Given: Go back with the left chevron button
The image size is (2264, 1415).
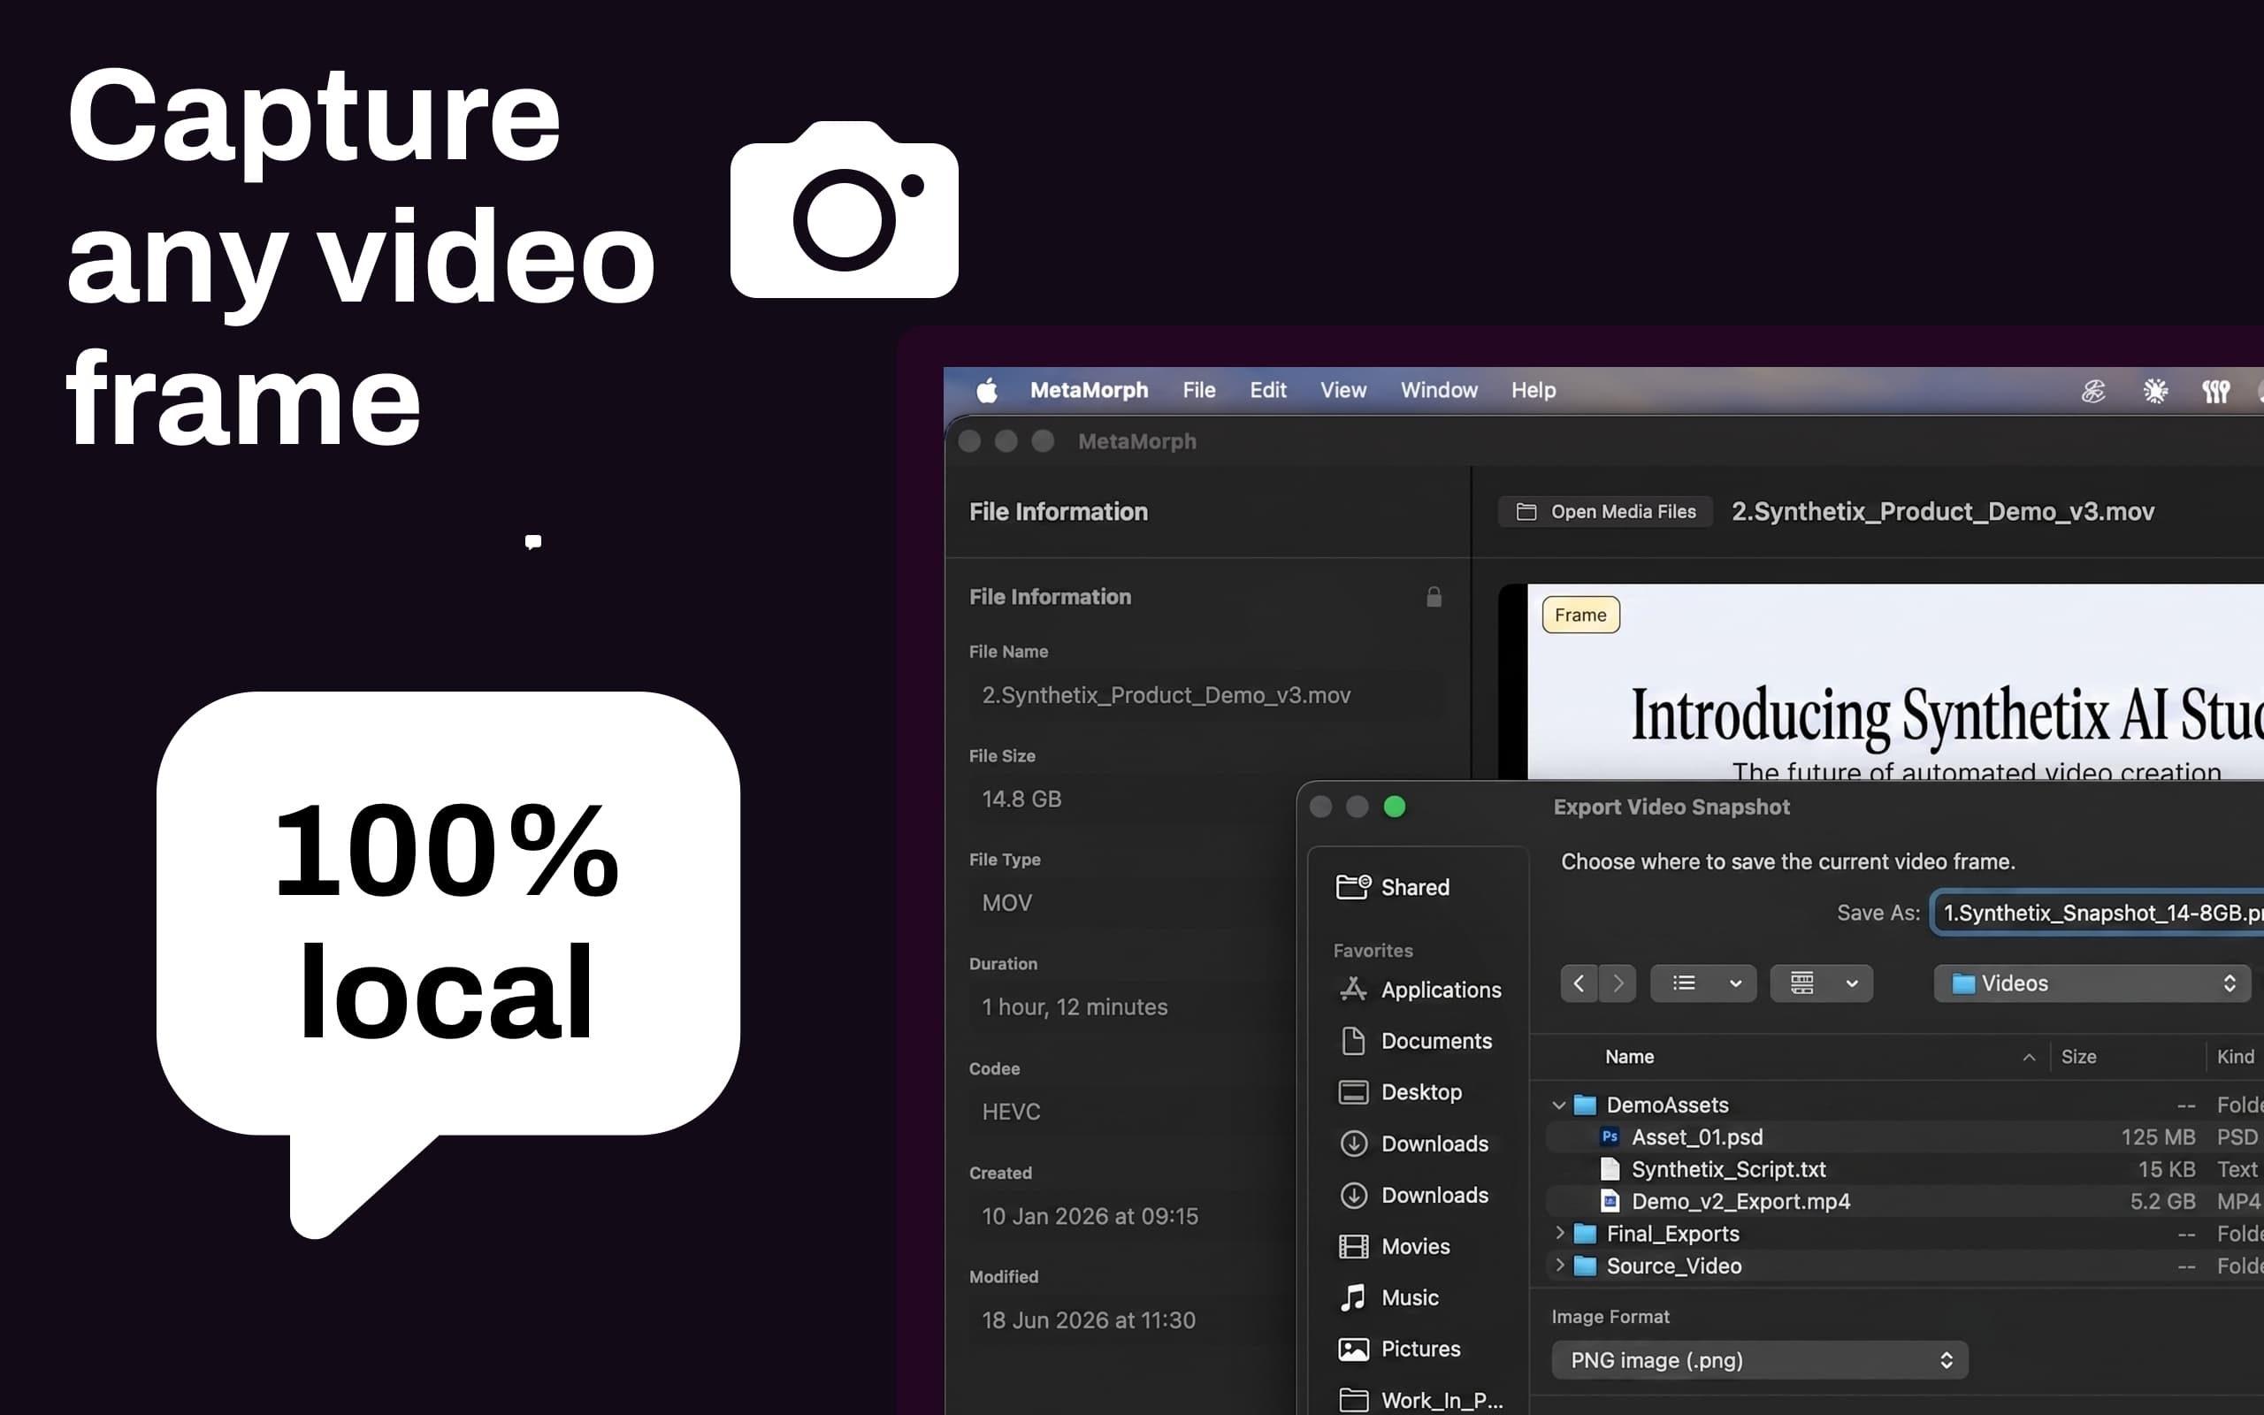Looking at the screenshot, I should pos(1579,983).
